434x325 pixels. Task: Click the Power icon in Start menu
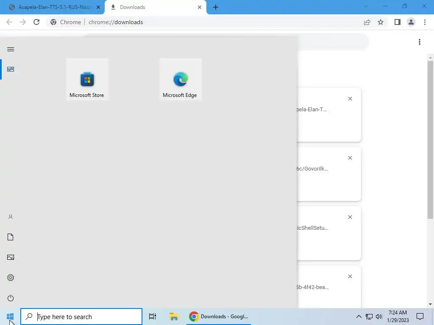(11, 298)
